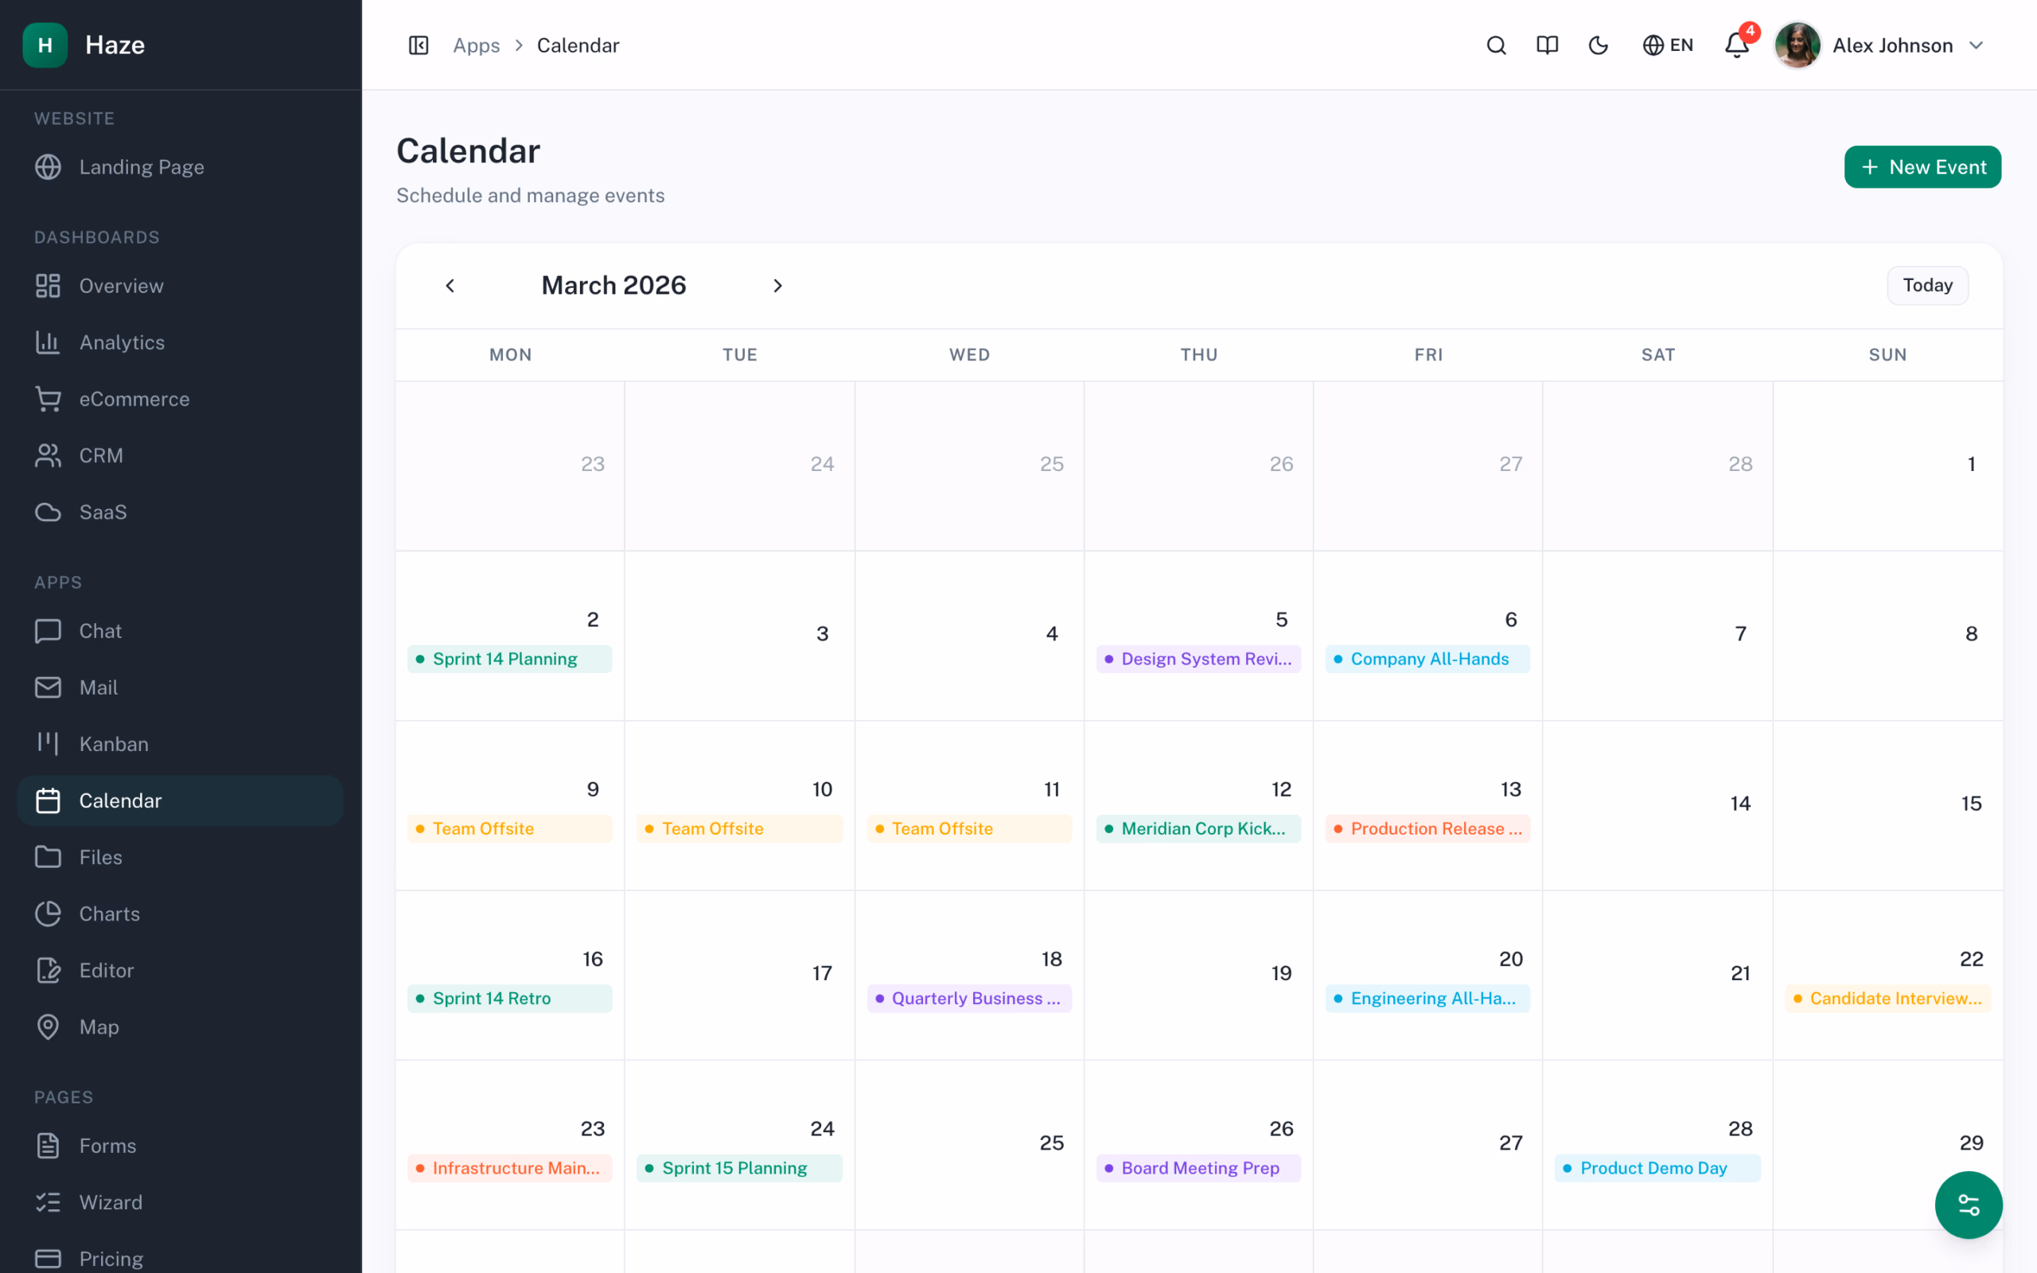This screenshot has height=1273, width=2037.
Task: Click the Map pin icon
Action: 48,1026
